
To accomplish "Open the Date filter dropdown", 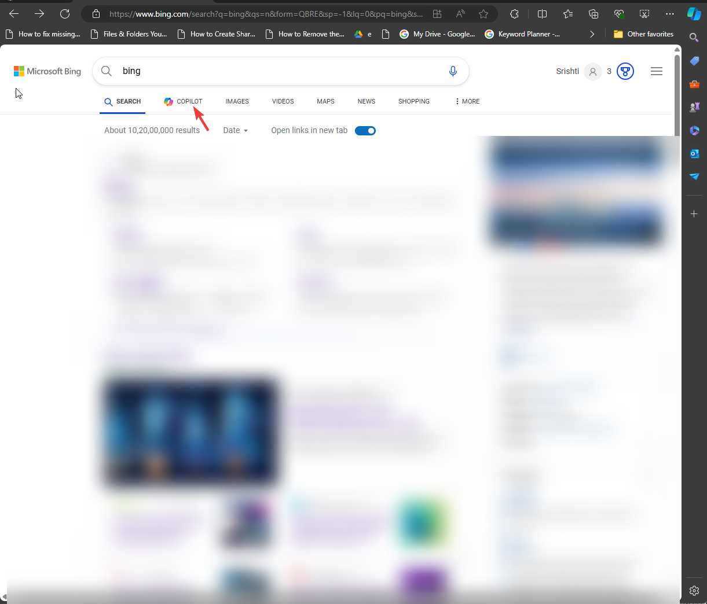I will point(235,130).
